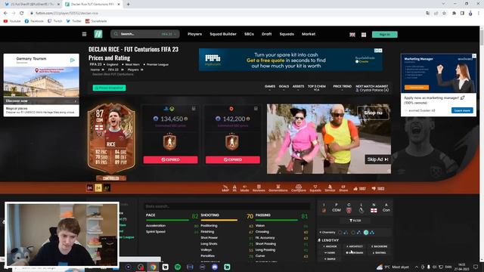Click the Futbin logo icon
Screen dimensions: 484x272
click(x=98, y=34)
